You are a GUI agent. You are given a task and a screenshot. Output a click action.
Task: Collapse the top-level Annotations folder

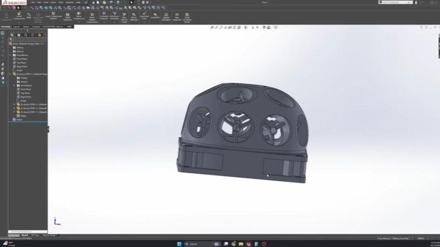(x=10, y=55)
